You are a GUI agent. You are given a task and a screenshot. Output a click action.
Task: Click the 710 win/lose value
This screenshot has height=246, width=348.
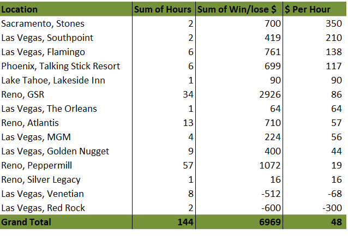(x=273, y=123)
